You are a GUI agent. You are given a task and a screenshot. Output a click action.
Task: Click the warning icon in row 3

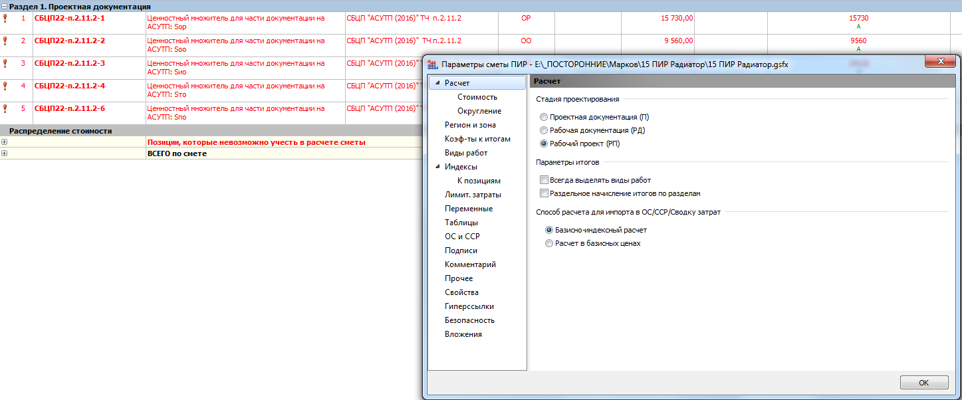[x=5, y=64]
